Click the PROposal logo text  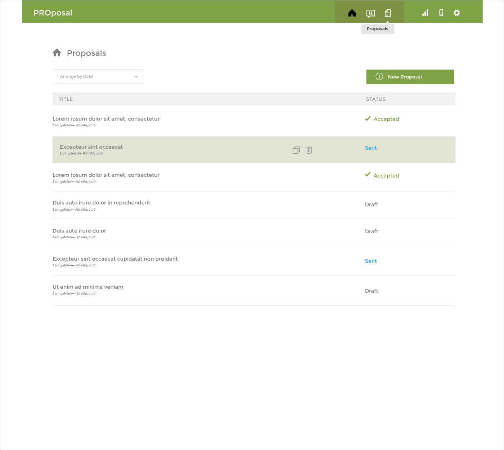coord(53,13)
